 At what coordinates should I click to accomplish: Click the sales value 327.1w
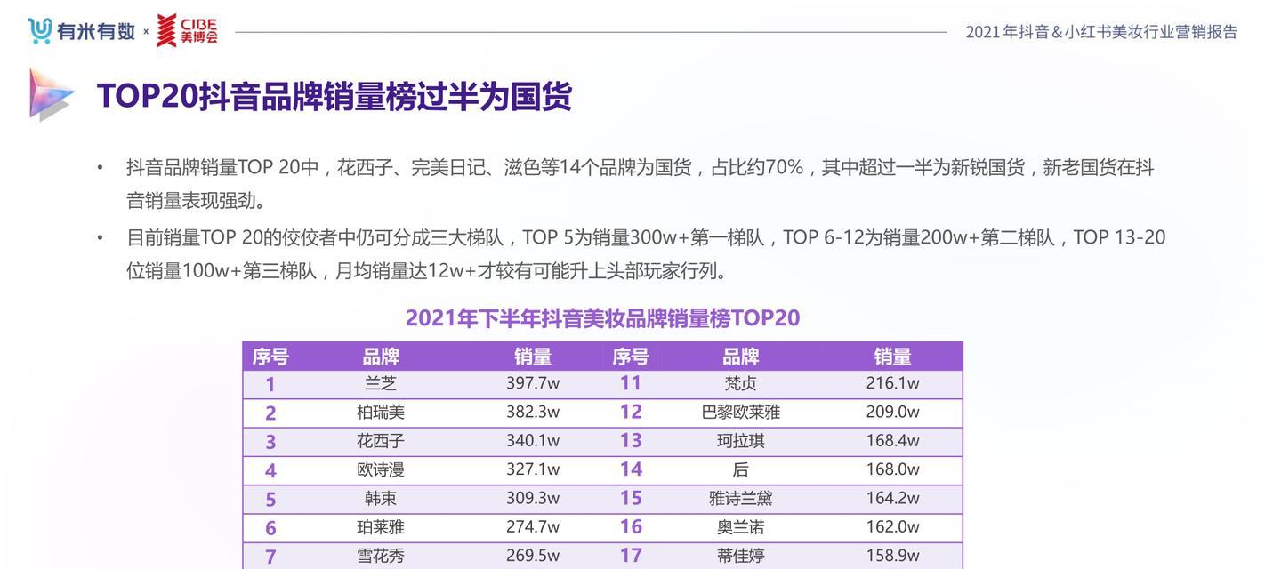click(533, 469)
